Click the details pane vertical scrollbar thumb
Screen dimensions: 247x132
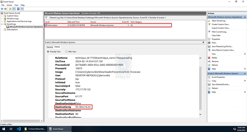pyautogui.click(x=200, y=88)
